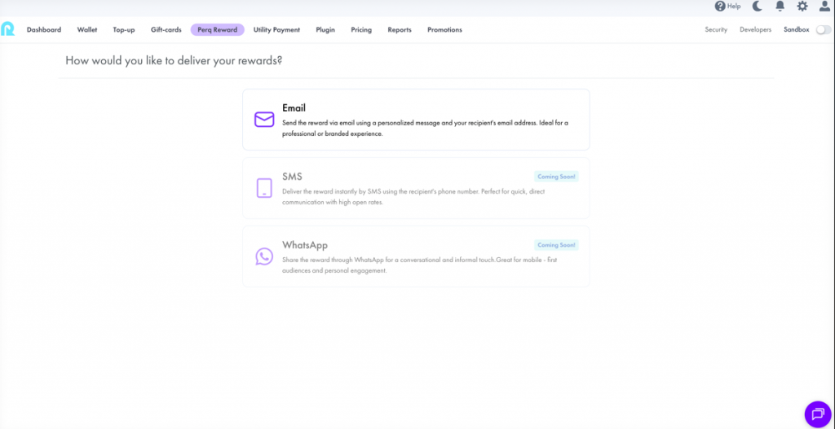Click the WhatsApp logo icon
The height and width of the screenshot is (429, 835).
coord(264,256)
